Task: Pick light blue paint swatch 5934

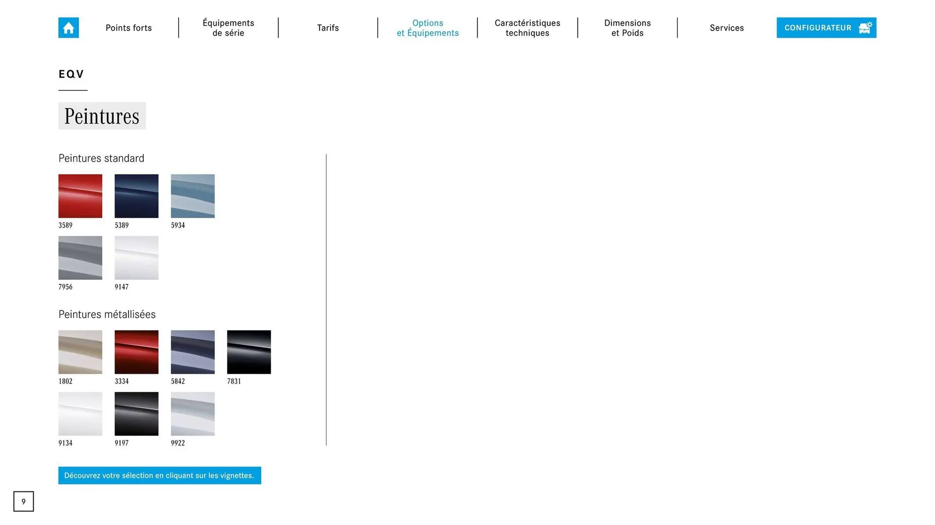Action: pos(192,196)
